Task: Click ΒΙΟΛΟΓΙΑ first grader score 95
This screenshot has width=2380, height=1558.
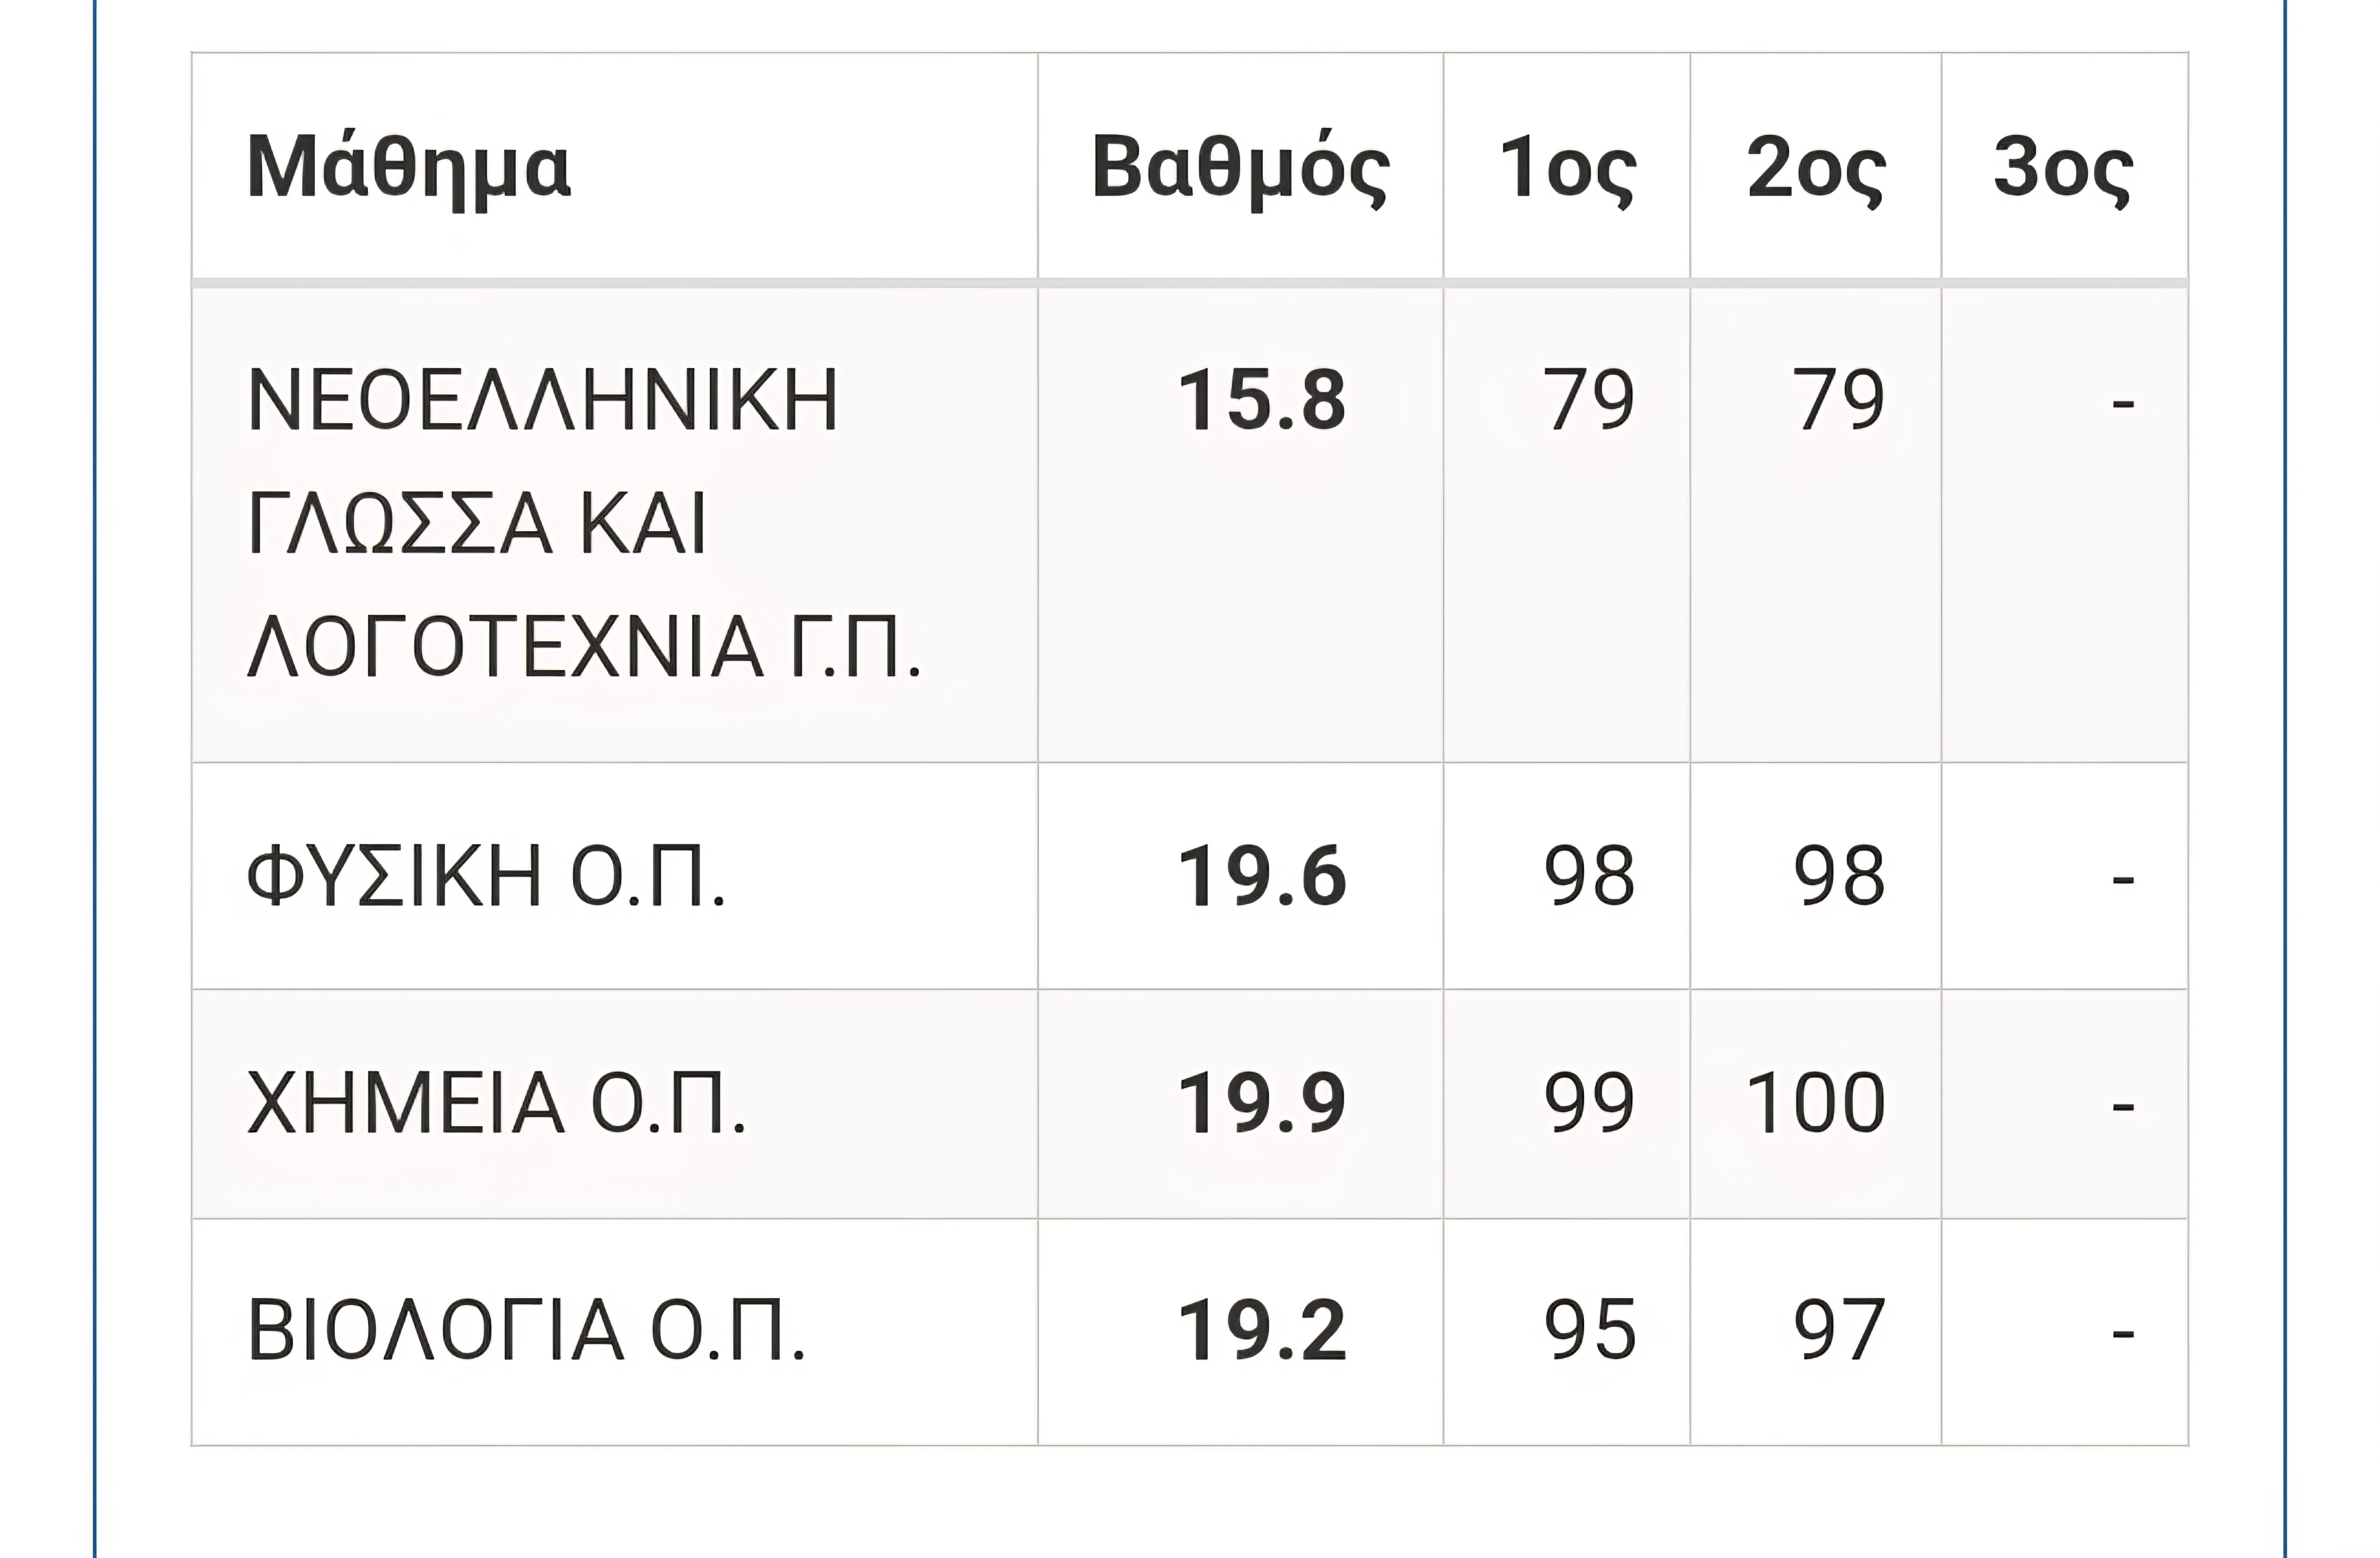Action: click(x=1589, y=1331)
